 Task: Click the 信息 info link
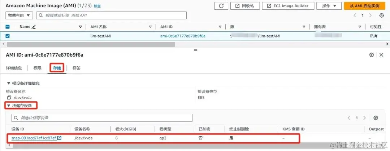tap(97, 6)
